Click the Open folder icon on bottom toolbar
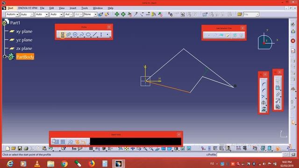 click(x=14, y=148)
